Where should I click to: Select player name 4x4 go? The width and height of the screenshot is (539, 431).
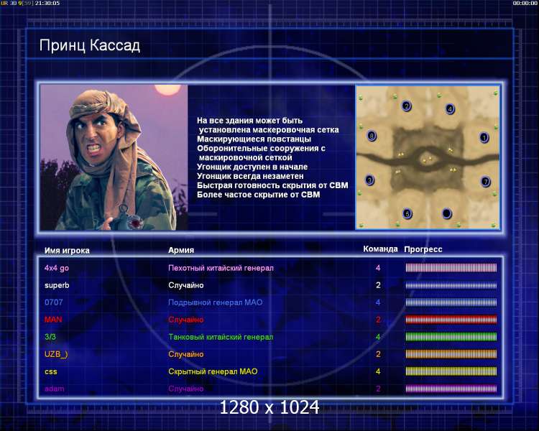(x=57, y=268)
